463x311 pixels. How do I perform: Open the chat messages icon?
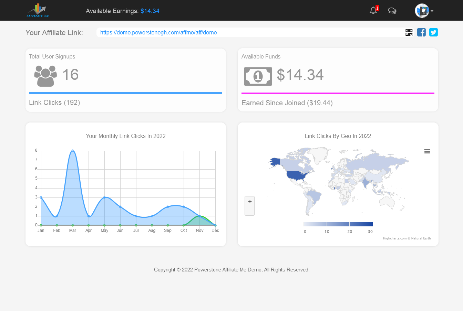(392, 11)
